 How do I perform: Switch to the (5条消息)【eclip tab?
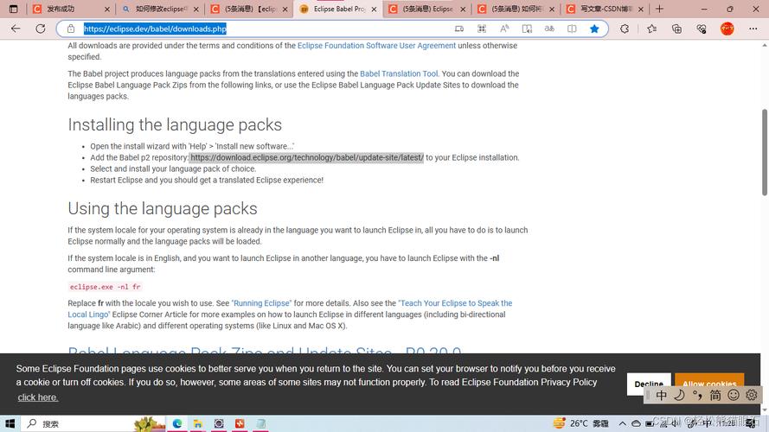pyautogui.click(x=248, y=9)
